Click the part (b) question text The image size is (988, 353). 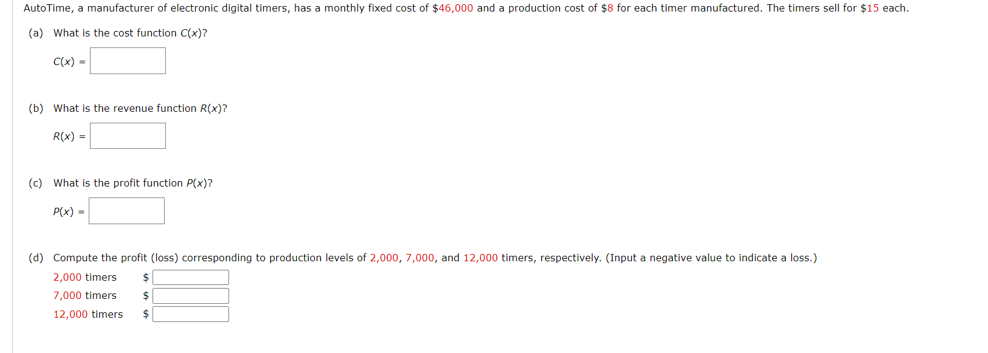coord(140,108)
